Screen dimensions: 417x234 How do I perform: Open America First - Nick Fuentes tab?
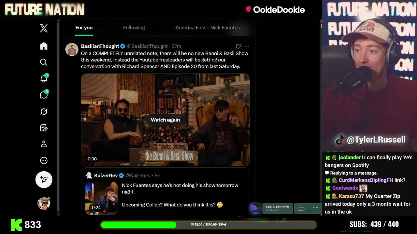pos(208,28)
